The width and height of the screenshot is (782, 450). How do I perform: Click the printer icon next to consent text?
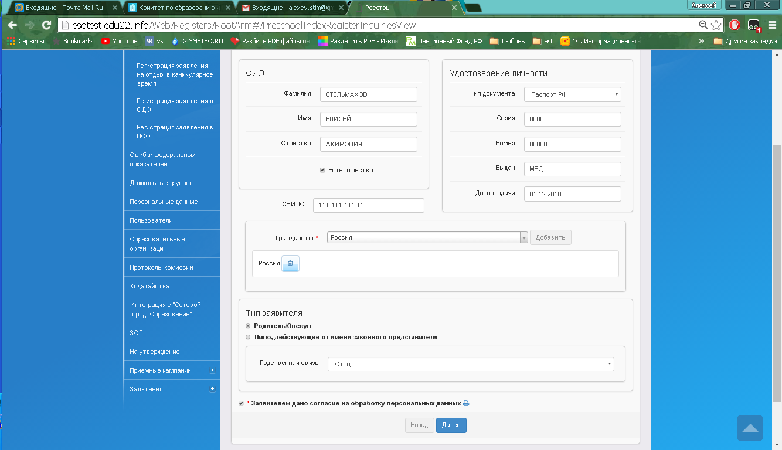pyautogui.click(x=467, y=404)
